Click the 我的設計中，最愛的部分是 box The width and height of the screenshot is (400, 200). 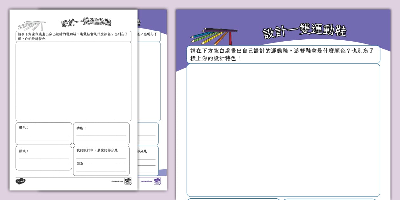click(x=101, y=156)
